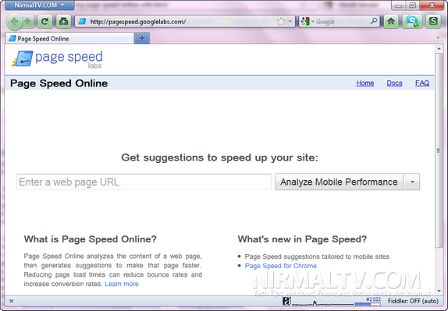The width and height of the screenshot is (448, 311).
Task: Expand the Analyze button options dropdown arrow
Action: pos(412,182)
